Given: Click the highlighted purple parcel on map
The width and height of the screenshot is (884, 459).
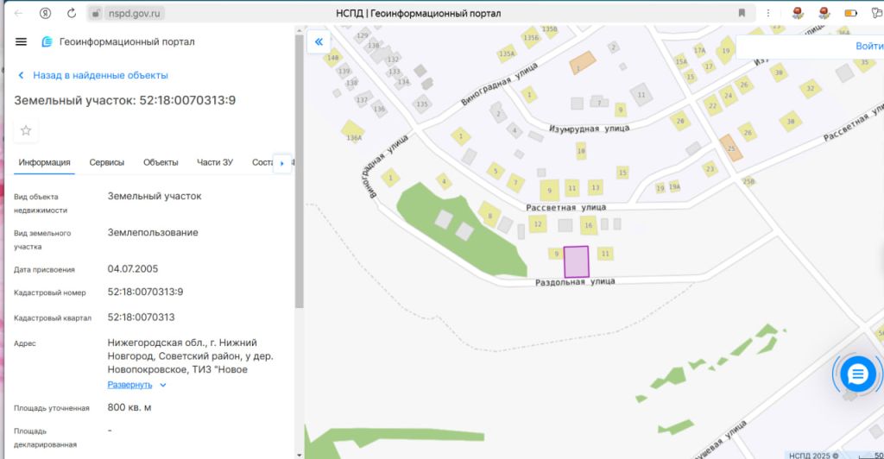Looking at the screenshot, I should (576, 261).
